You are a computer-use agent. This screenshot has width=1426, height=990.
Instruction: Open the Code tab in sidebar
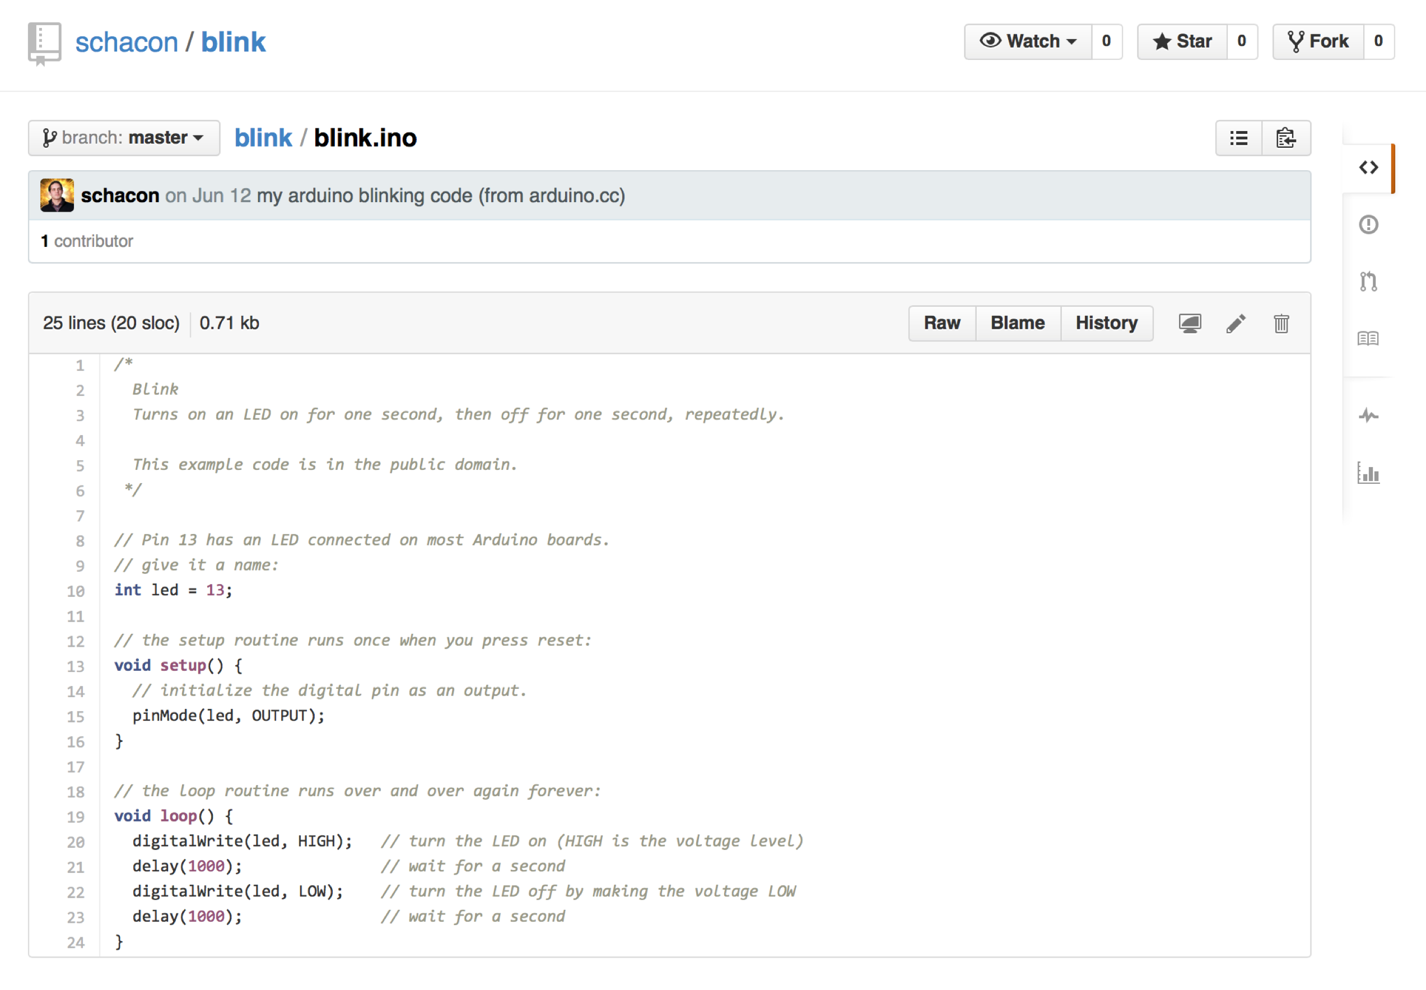(x=1368, y=167)
